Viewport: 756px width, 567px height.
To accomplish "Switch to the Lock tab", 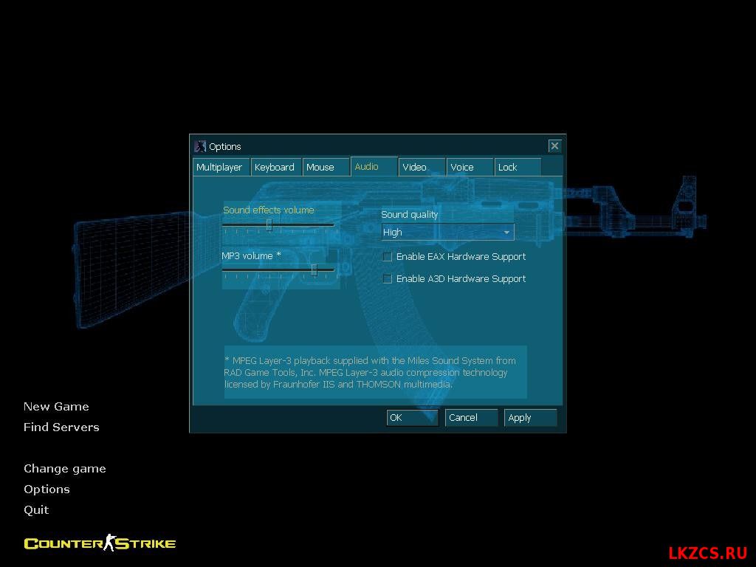I will point(518,167).
